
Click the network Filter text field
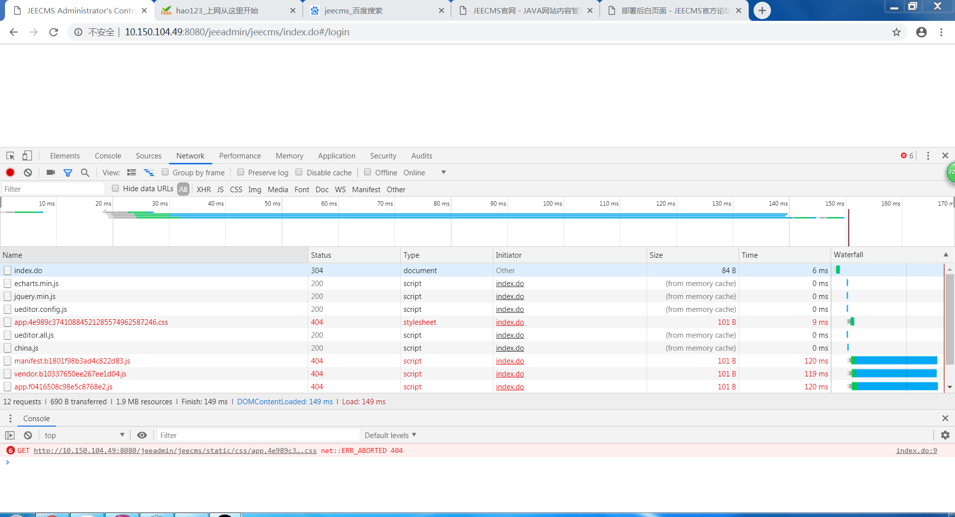52,189
